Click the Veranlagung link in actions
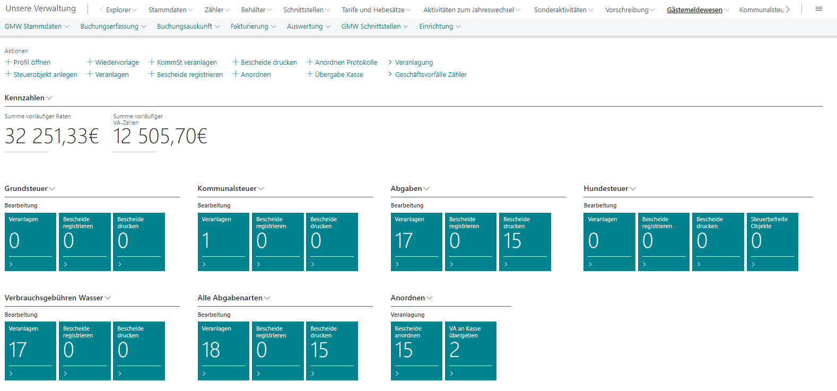837x391 pixels. [x=414, y=62]
